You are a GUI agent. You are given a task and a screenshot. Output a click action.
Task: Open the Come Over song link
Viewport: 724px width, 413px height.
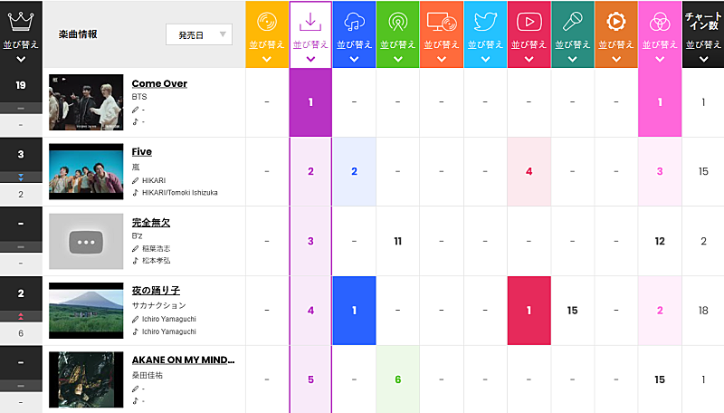159,83
